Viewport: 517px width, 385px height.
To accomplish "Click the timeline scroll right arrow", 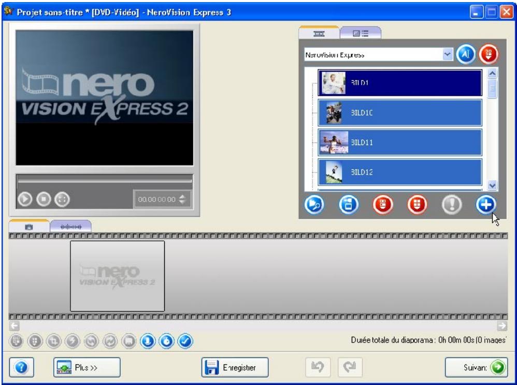I will pyautogui.click(x=502, y=326).
